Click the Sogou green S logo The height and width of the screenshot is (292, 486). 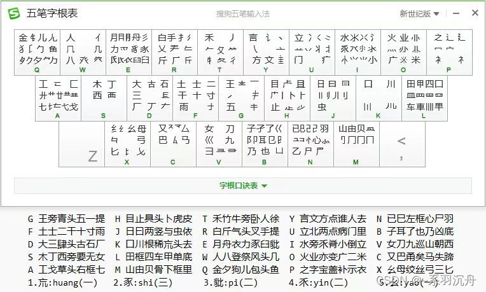[13, 13]
